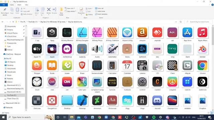Click Paste shortcut in Clipboard group

(x=26, y=14)
